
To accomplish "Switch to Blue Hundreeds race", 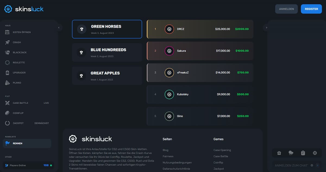I will point(107,52).
